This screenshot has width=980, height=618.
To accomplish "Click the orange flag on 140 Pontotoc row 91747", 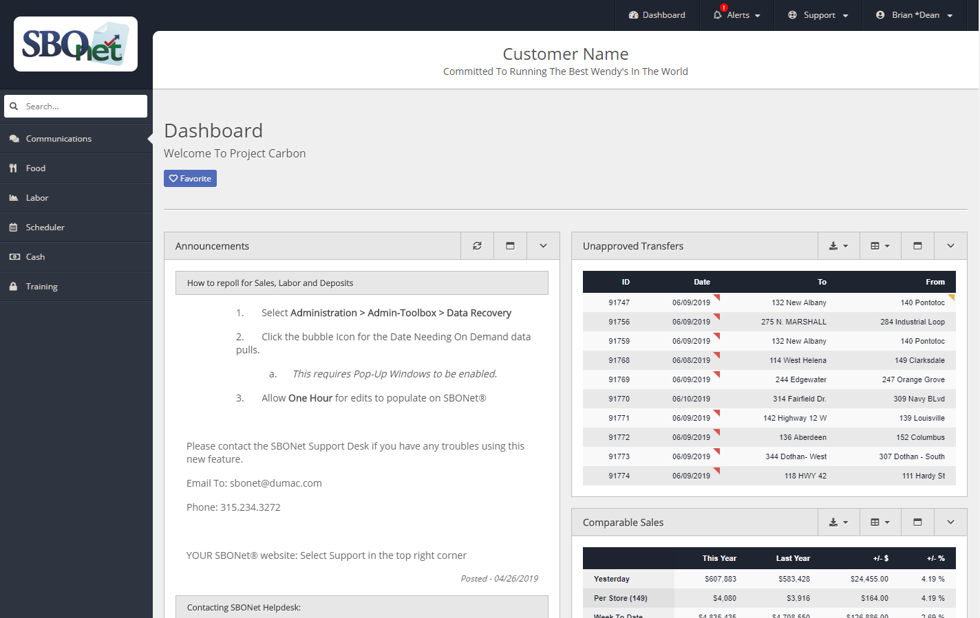I will click(x=952, y=297).
